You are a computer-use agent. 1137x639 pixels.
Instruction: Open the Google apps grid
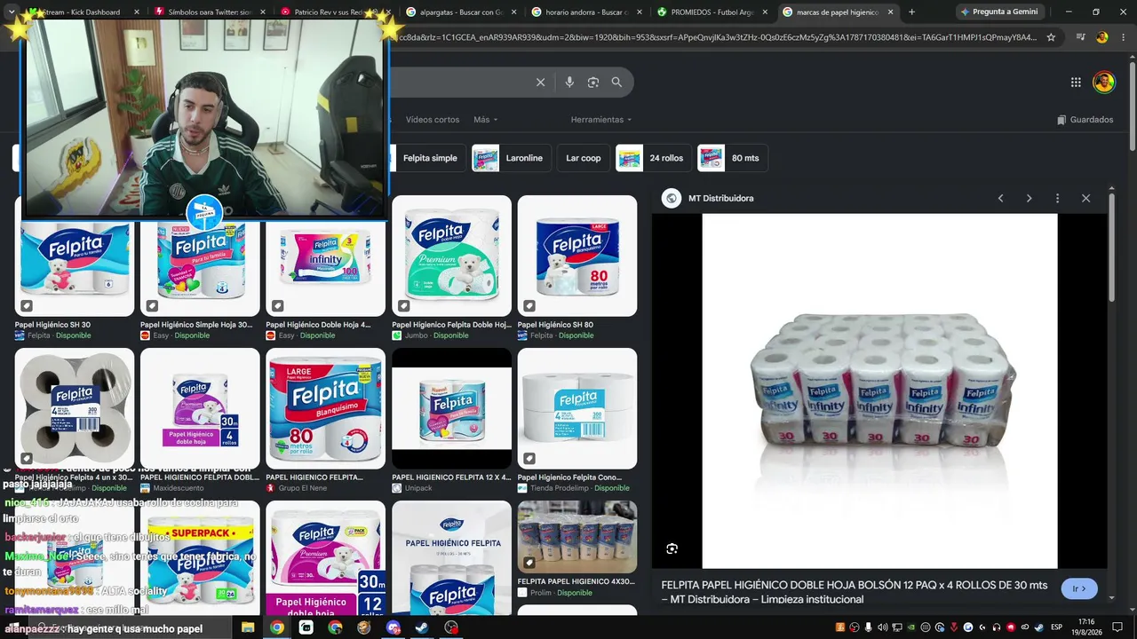click(1076, 83)
